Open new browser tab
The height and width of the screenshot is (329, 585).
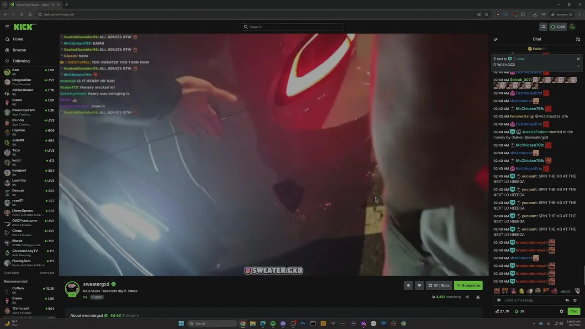(x=67, y=5)
